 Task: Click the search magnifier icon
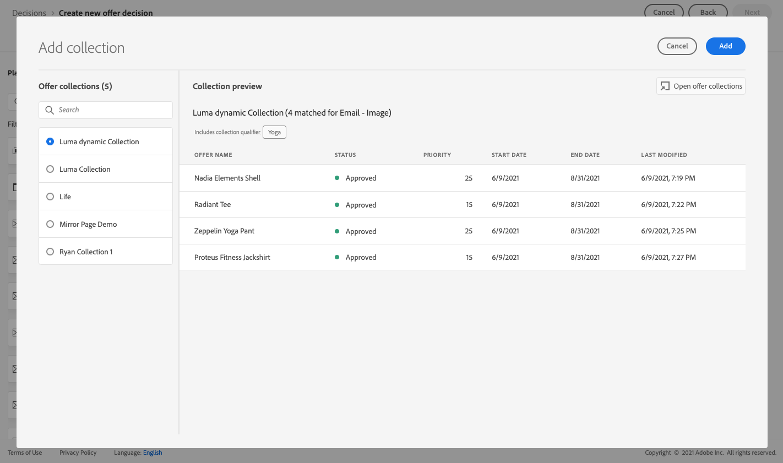click(x=50, y=110)
